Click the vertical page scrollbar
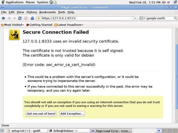This screenshot has width=178, height=133. [176, 76]
